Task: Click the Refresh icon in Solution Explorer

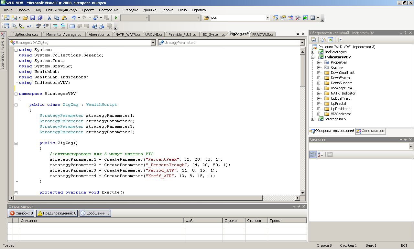Action: tap(330, 40)
